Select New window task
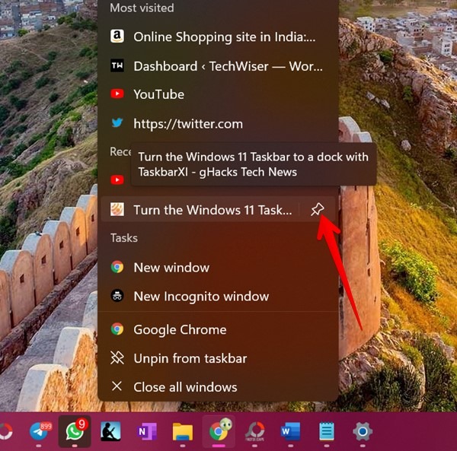Viewport: 457px width, 451px height. pyautogui.click(x=218, y=268)
